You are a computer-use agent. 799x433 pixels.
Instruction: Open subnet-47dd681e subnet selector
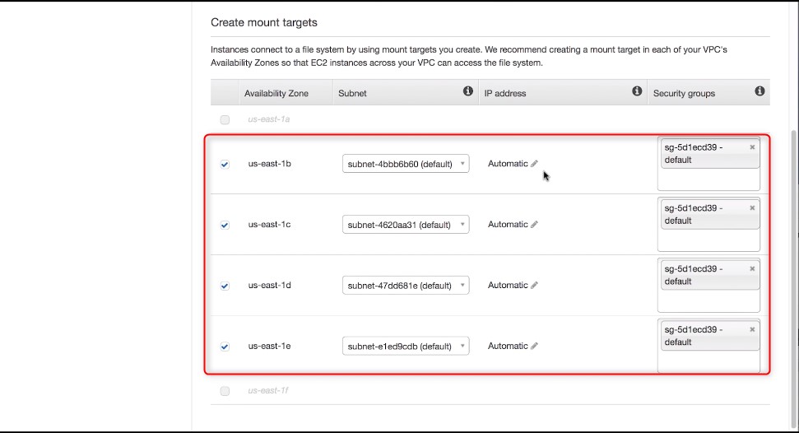(x=406, y=285)
